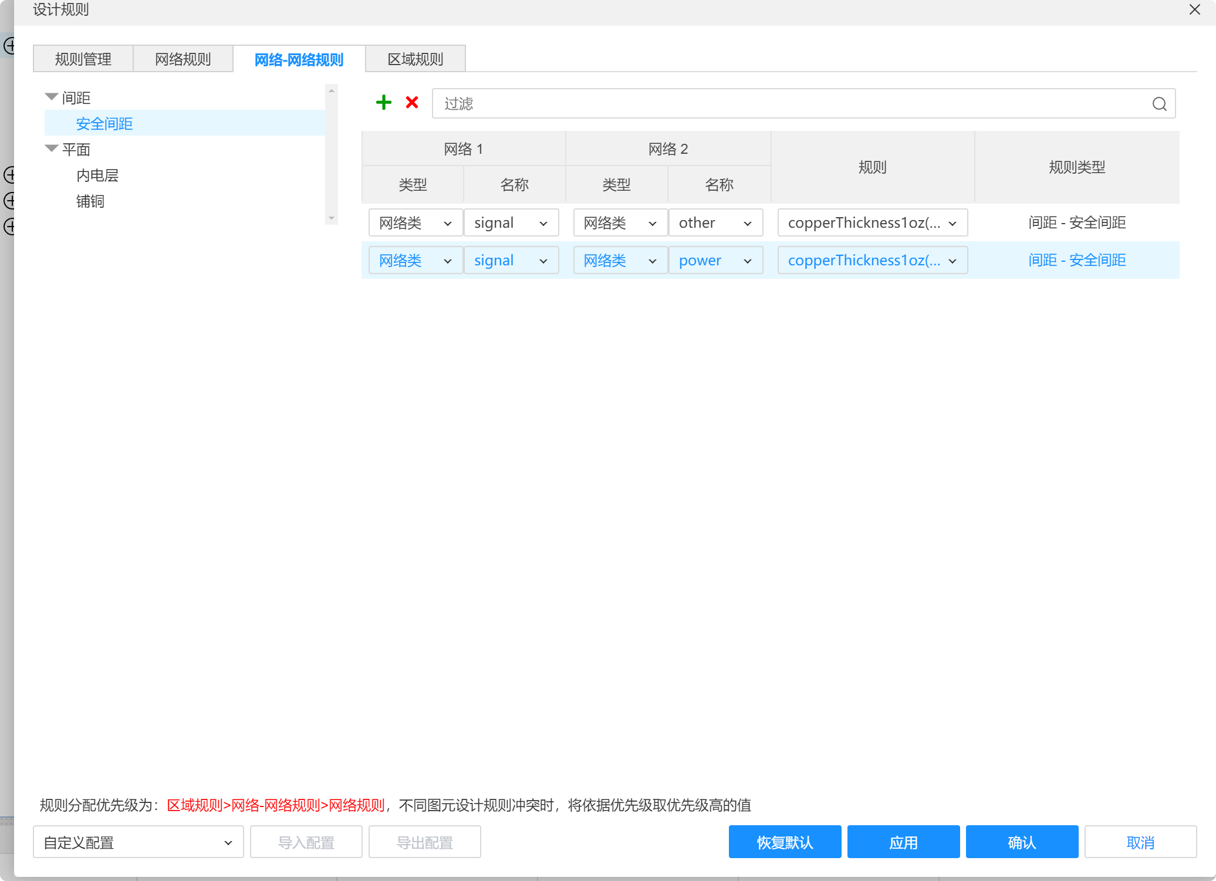Screen dimensions: 1216x881
Task: Select 铺铜 tree item
Action: [90, 201]
